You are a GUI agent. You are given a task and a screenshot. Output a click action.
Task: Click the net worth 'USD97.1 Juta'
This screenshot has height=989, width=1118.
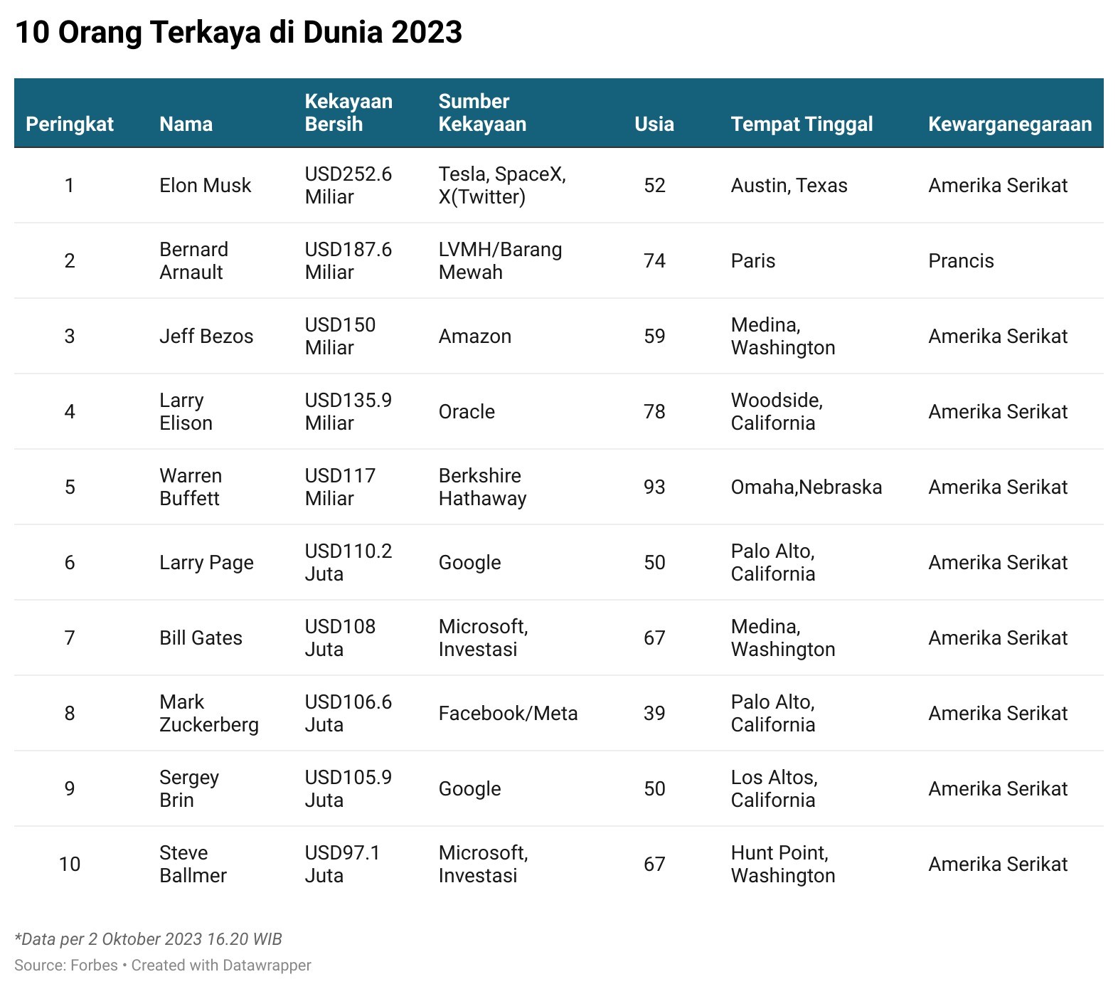pos(343,864)
